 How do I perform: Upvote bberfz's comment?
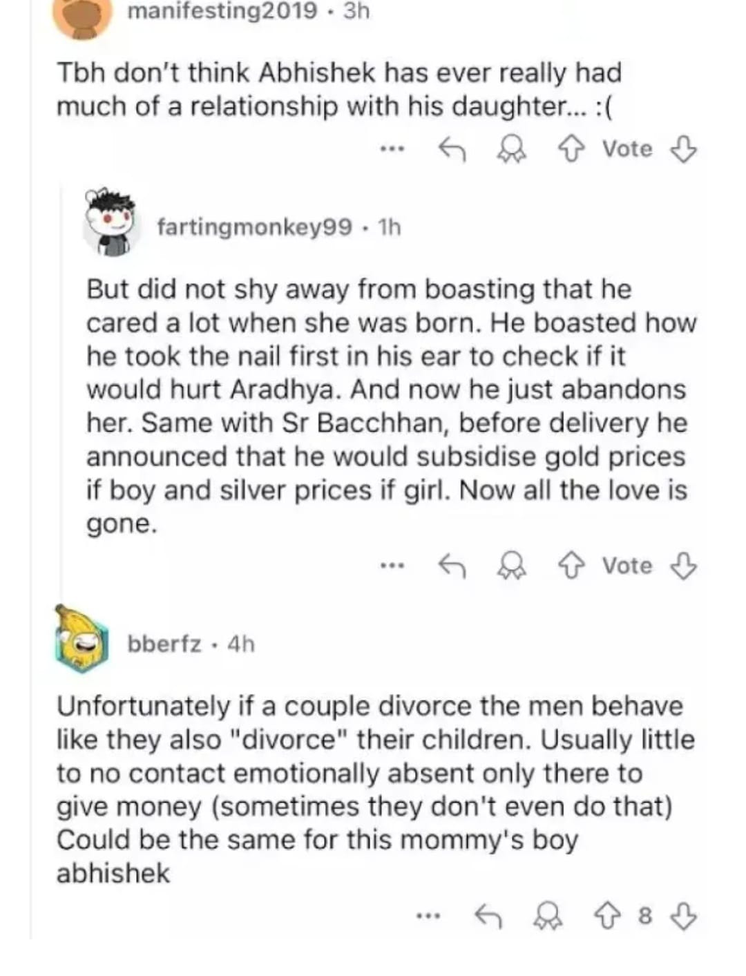click(608, 917)
